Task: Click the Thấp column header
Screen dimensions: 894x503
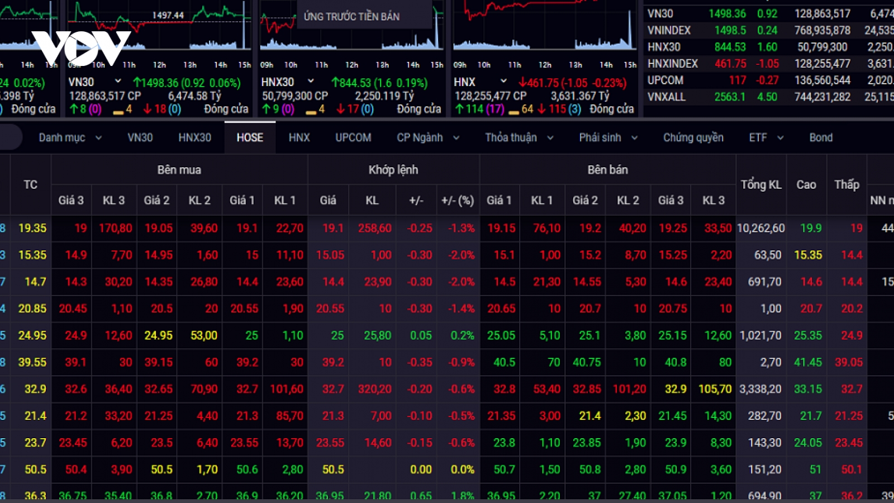Action: (847, 184)
